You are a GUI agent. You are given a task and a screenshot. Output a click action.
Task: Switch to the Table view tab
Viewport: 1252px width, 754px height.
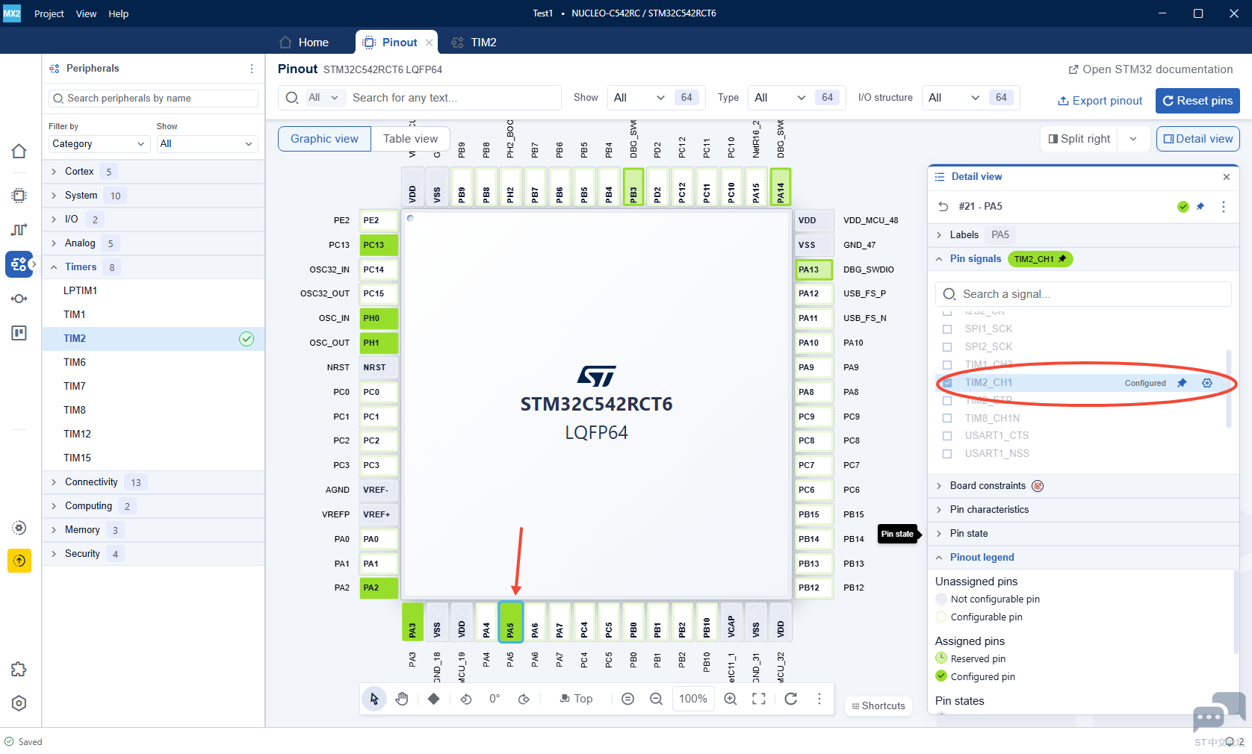pos(410,139)
